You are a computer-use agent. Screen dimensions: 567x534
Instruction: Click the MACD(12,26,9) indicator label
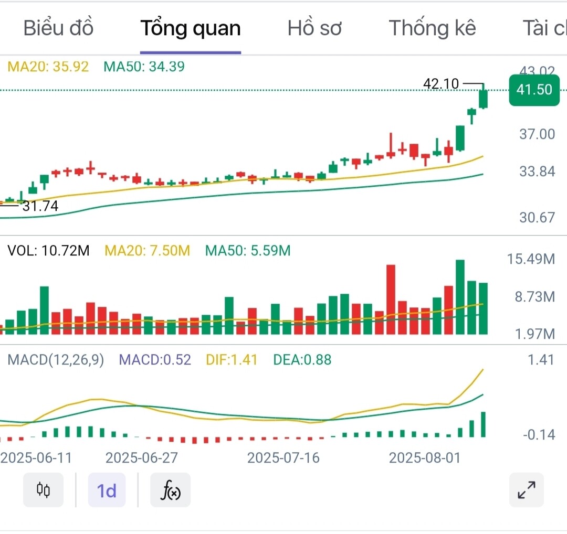[x=56, y=360]
